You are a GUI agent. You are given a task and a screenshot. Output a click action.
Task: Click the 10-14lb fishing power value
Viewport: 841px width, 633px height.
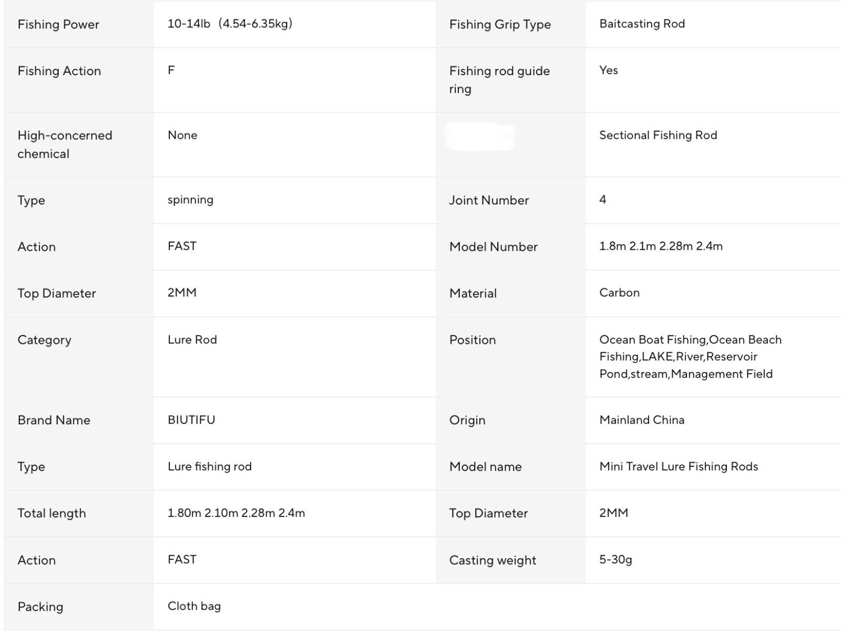[230, 24]
